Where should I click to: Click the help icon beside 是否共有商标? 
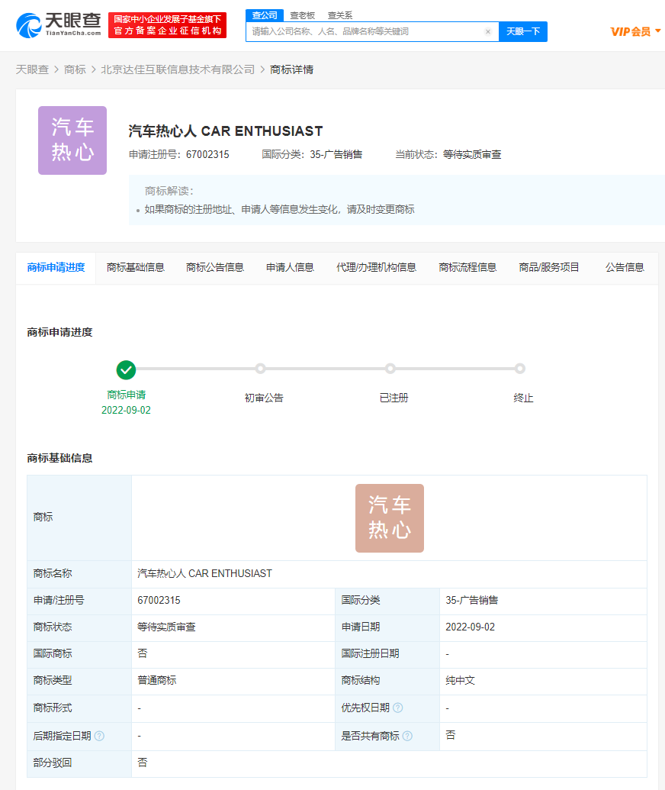(x=408, y=736)
